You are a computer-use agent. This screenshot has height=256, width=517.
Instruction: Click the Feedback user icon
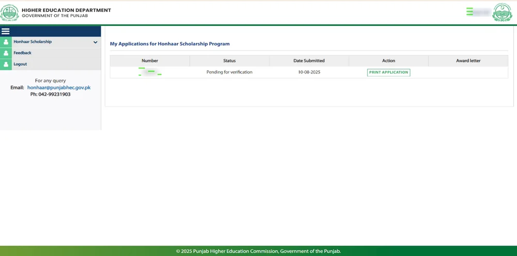pyautogui.click(x=6, y=53)
